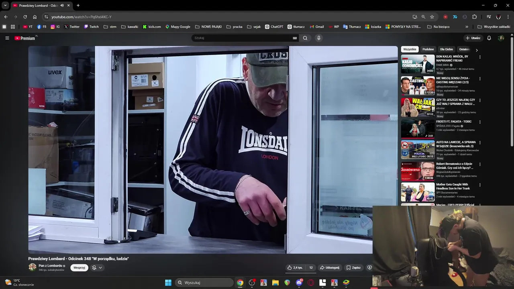Open the YT bookmark
The height and width of the screenshot is (289, 514).
coord(28,27)
